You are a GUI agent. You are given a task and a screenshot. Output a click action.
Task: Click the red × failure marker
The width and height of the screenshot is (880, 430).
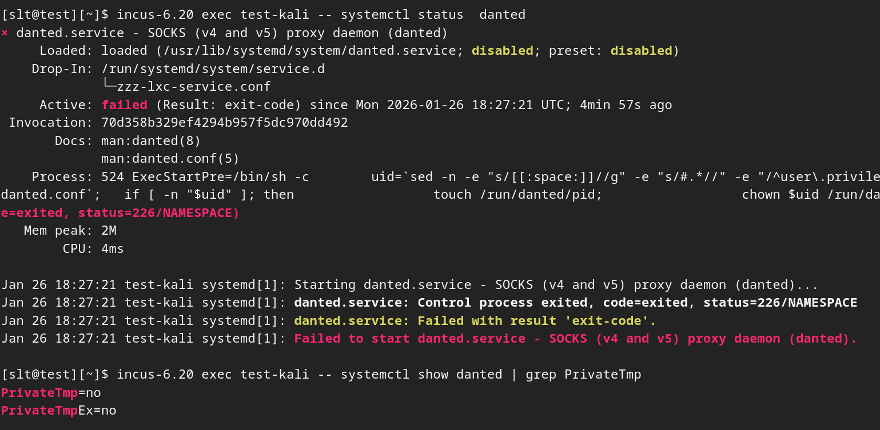pos(5,33)
